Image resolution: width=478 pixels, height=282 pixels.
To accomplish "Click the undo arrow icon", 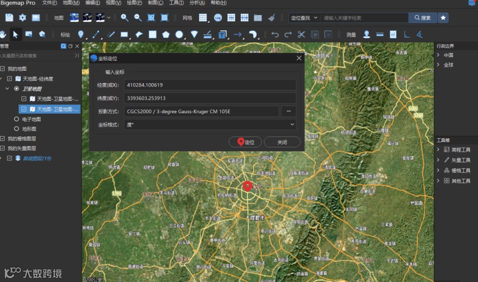I will click(x=275, y=34).
